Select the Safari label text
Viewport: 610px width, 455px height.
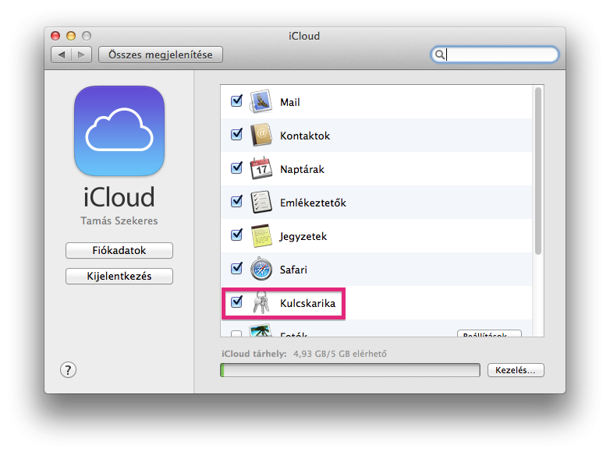click(x=293, y=270)
